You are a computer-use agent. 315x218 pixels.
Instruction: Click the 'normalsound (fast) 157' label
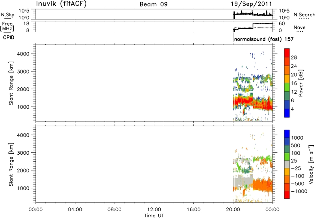[264, 39]
